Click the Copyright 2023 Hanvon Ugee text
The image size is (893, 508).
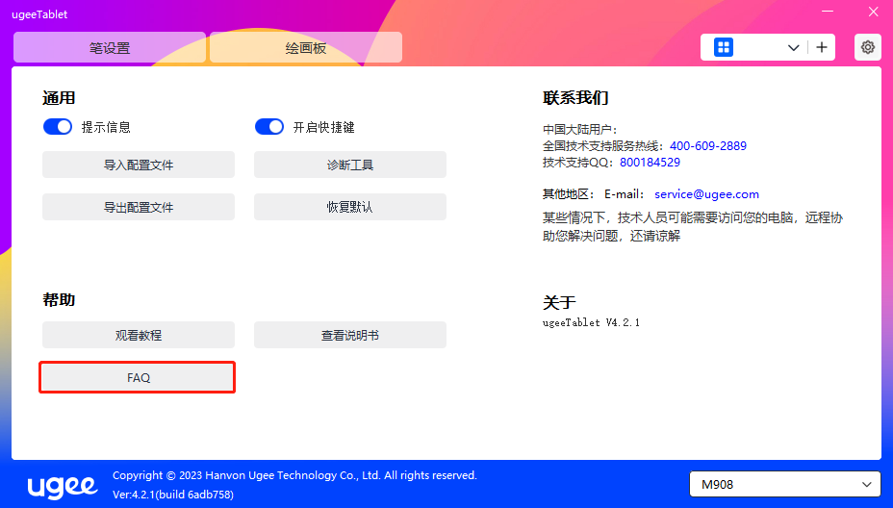coord(294,475)
